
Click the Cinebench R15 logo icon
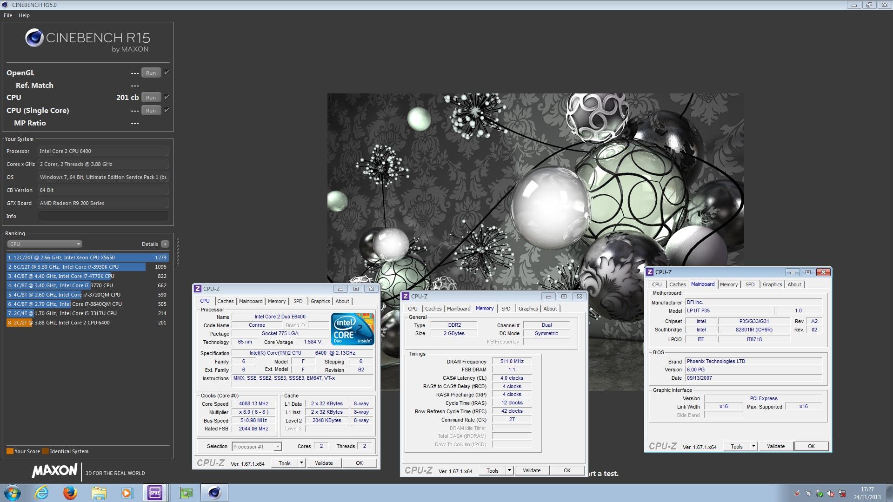[34, 38]
